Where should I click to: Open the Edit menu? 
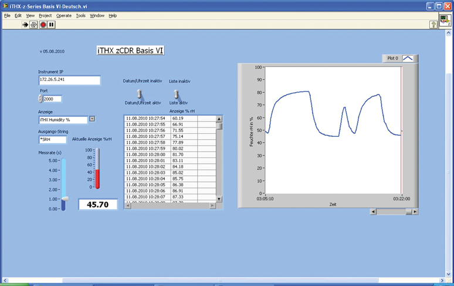coord(18,16)
